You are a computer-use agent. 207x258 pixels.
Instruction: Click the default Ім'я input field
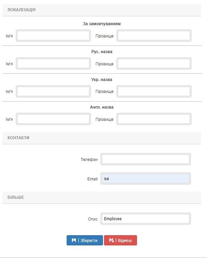tap(53, 36)
